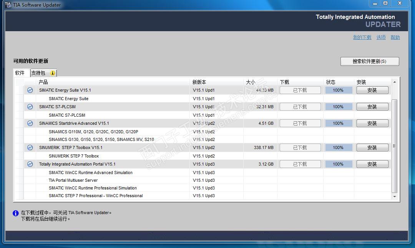Click the info icon on the 支持包 tab

pyautogui.click(x=52, y=73)
